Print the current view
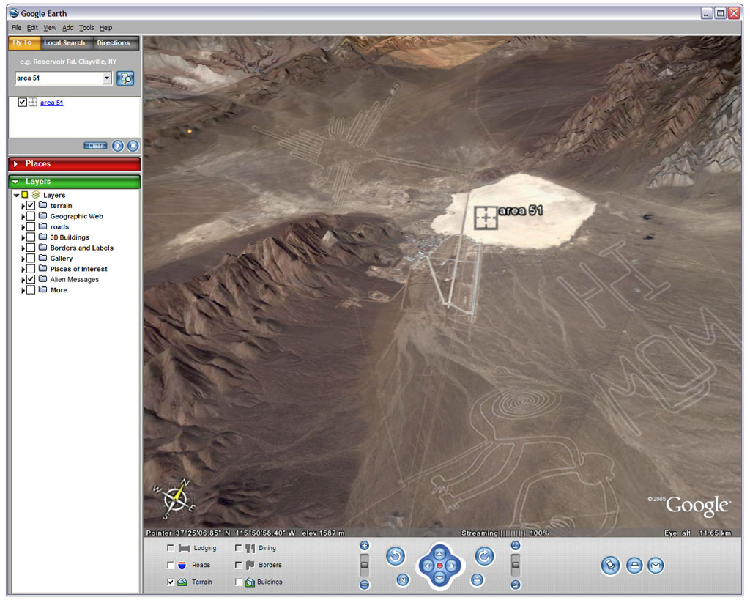 pos(634,566)
